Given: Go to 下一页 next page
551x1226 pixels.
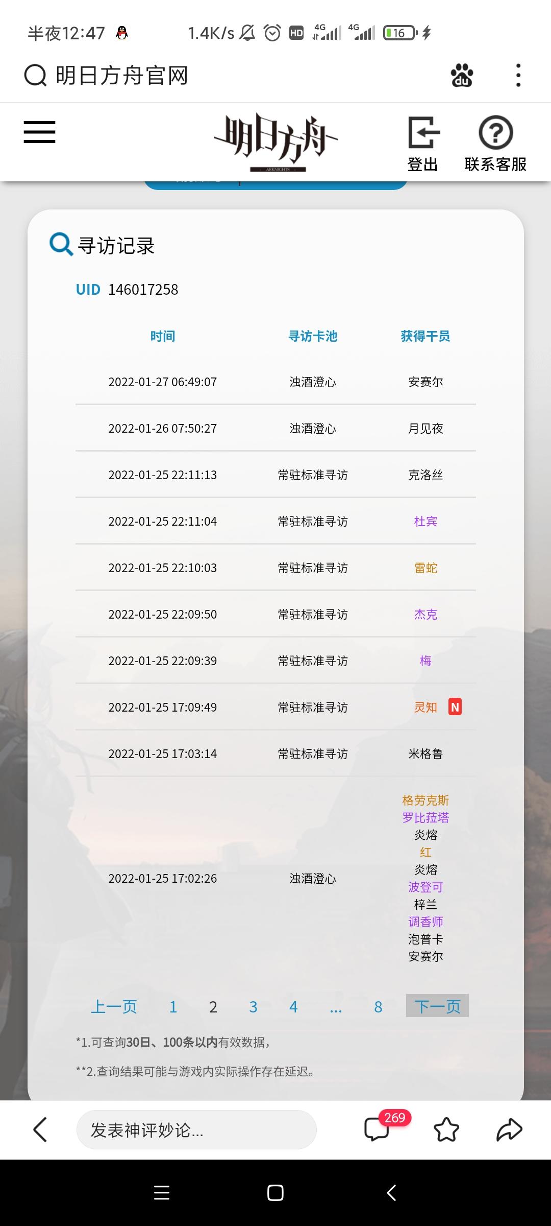Looking at the screenshot, I should tap(437, 1006).
